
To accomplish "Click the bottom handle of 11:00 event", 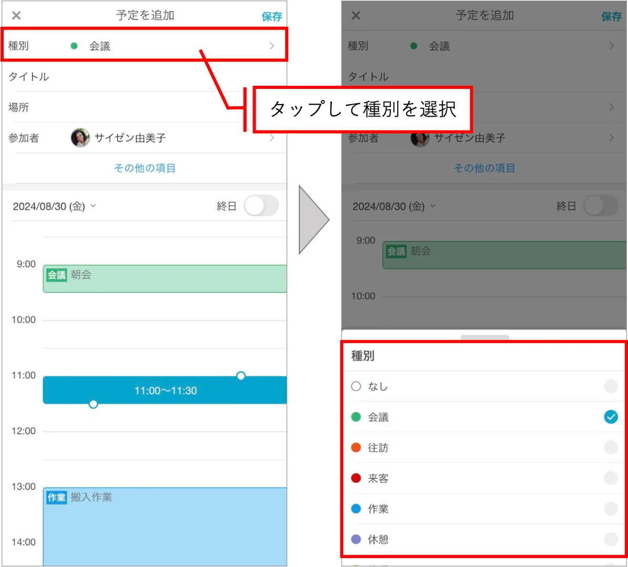I will click(x=93, y=404).
